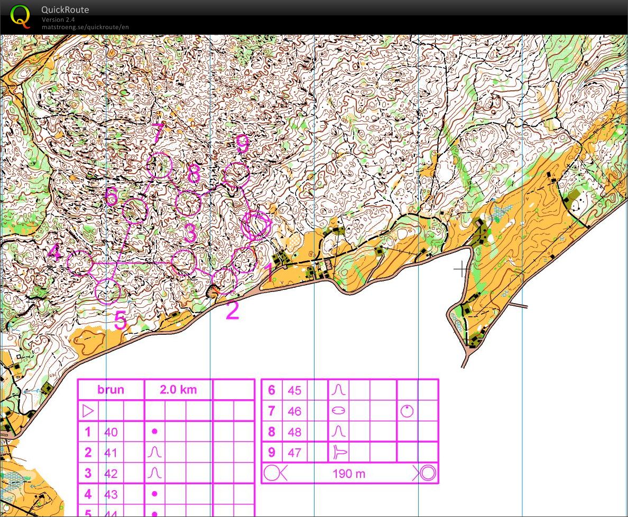Click control circle 7 on the map
The image size is (628, 517).
159,166
